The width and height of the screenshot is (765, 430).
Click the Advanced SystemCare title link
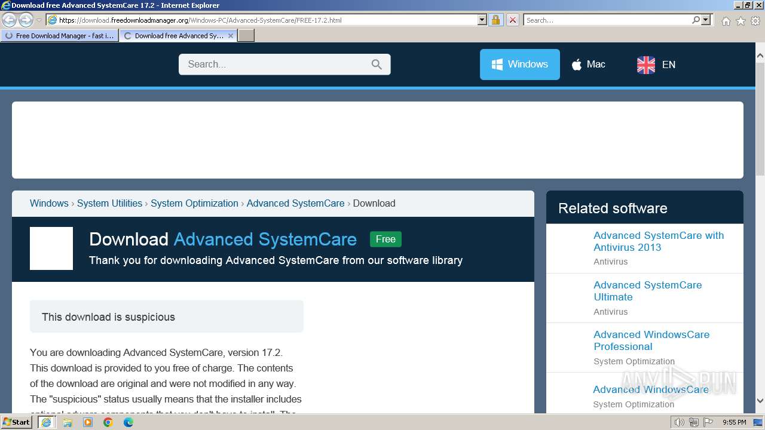265,239
